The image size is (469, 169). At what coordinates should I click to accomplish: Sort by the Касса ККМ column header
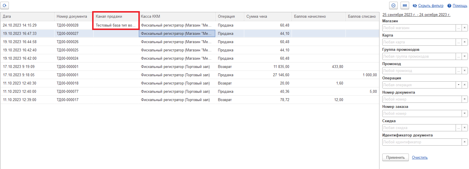point(177,17)
